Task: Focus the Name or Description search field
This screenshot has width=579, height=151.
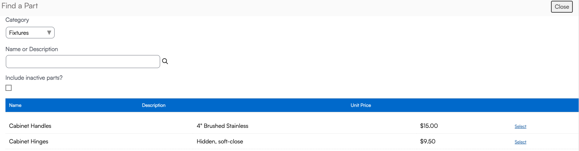Action: point(83,62)
